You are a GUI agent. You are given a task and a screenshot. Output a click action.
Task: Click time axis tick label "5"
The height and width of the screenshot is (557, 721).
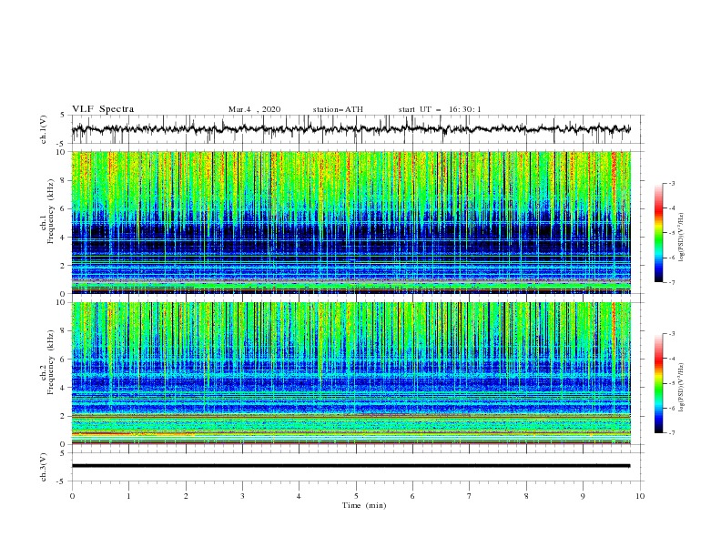[356, 496]
